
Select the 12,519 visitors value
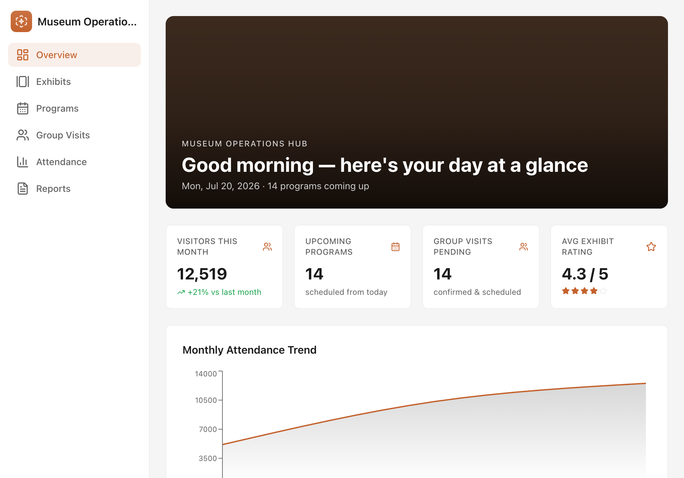point(202,274)
